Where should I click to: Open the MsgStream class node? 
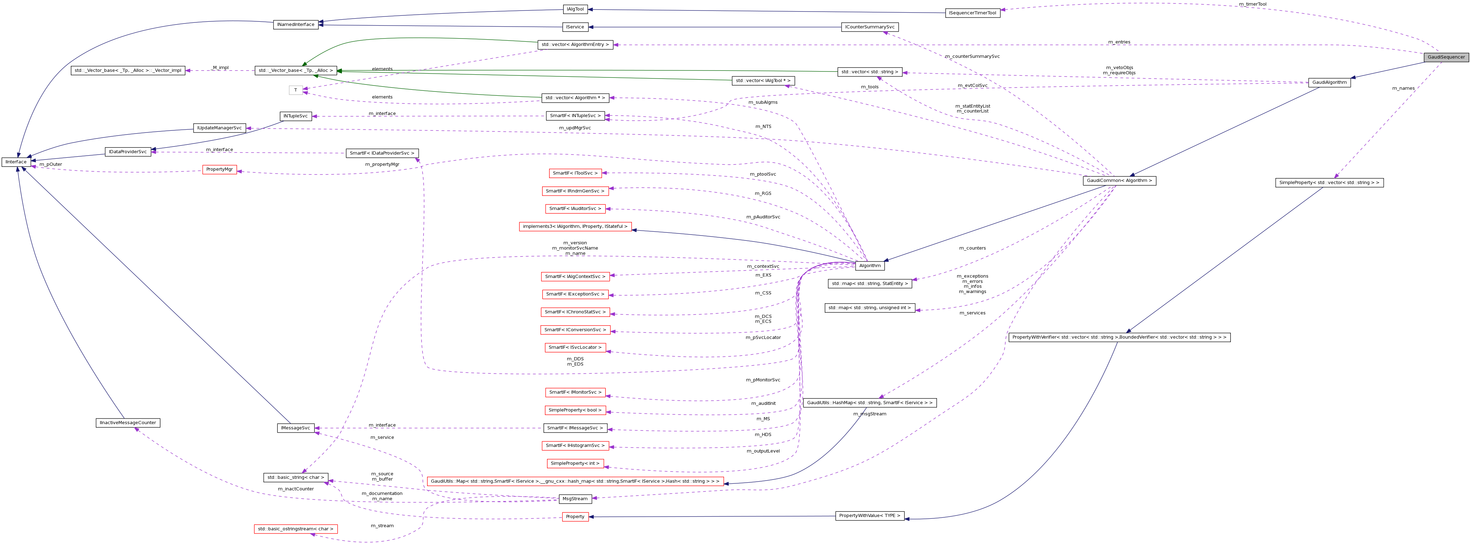tap(576, 498)
